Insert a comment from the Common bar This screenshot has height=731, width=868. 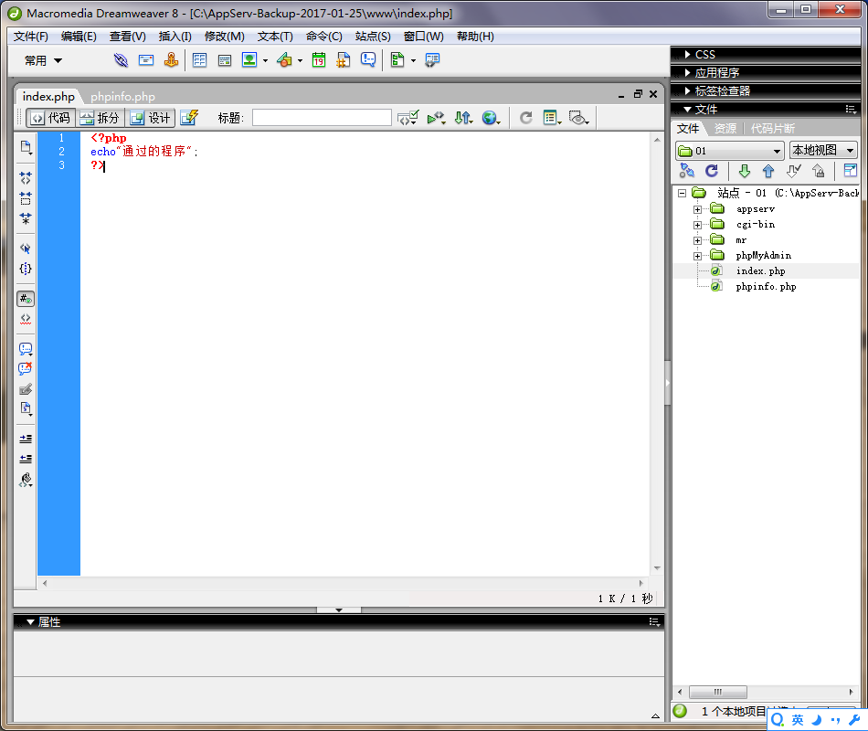(x=368, y=59)
